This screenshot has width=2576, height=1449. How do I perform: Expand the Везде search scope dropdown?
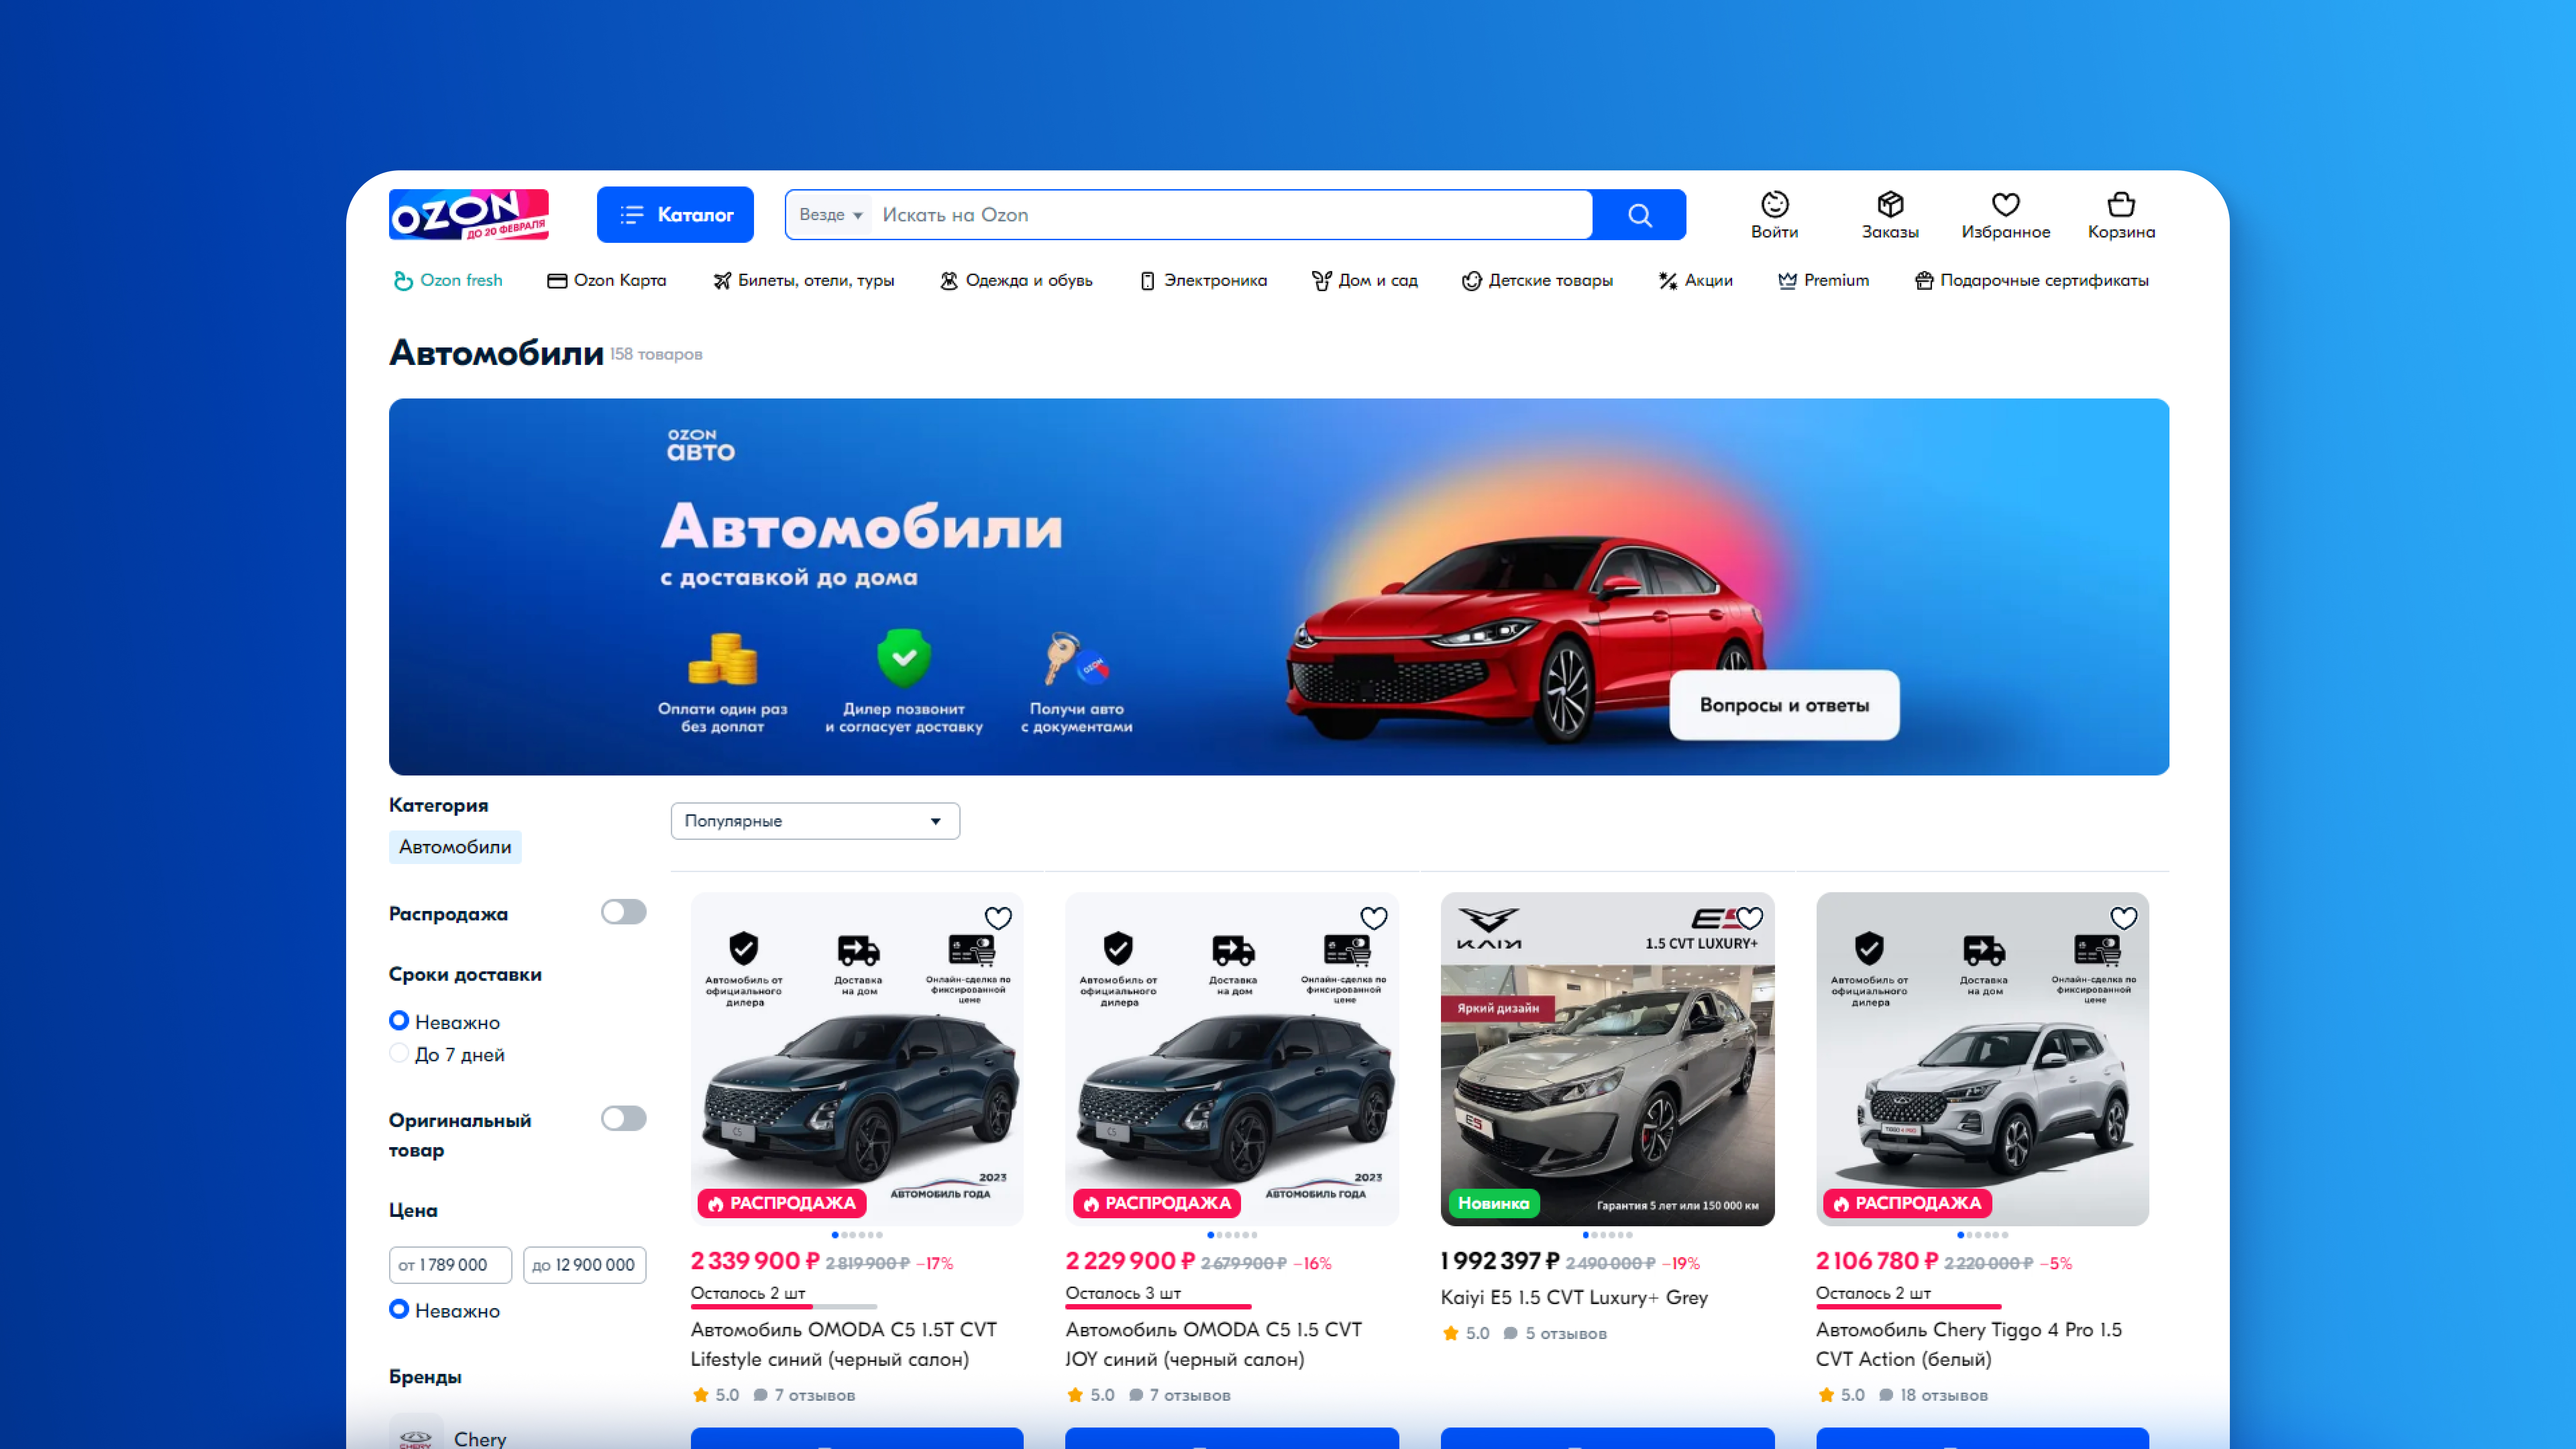(829, 215)
